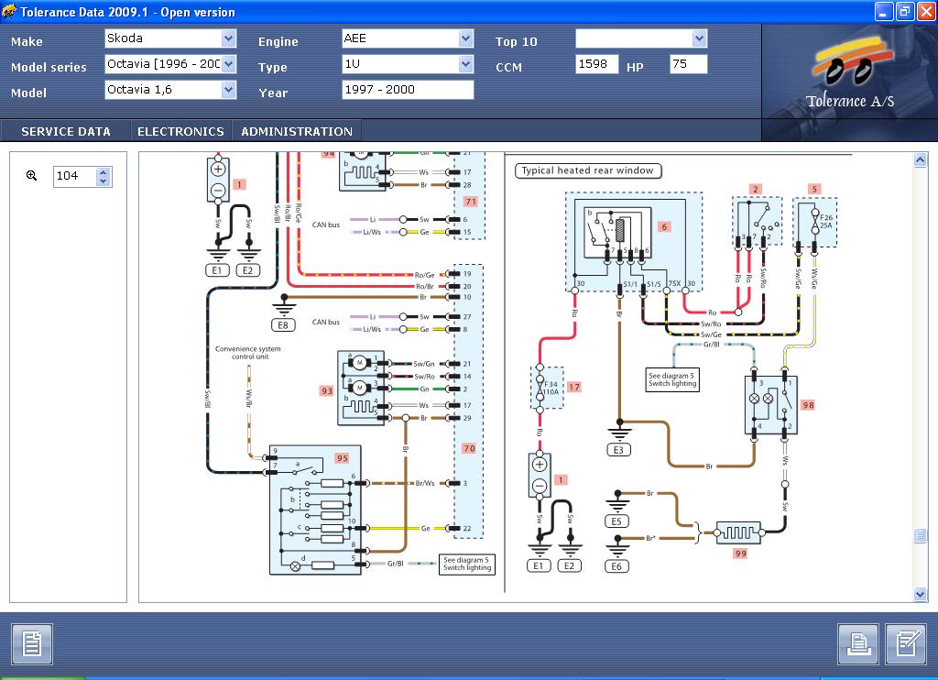
Task: Click the F26 25A fuse label
Action: pyautogui.click(x=826, y=222)
